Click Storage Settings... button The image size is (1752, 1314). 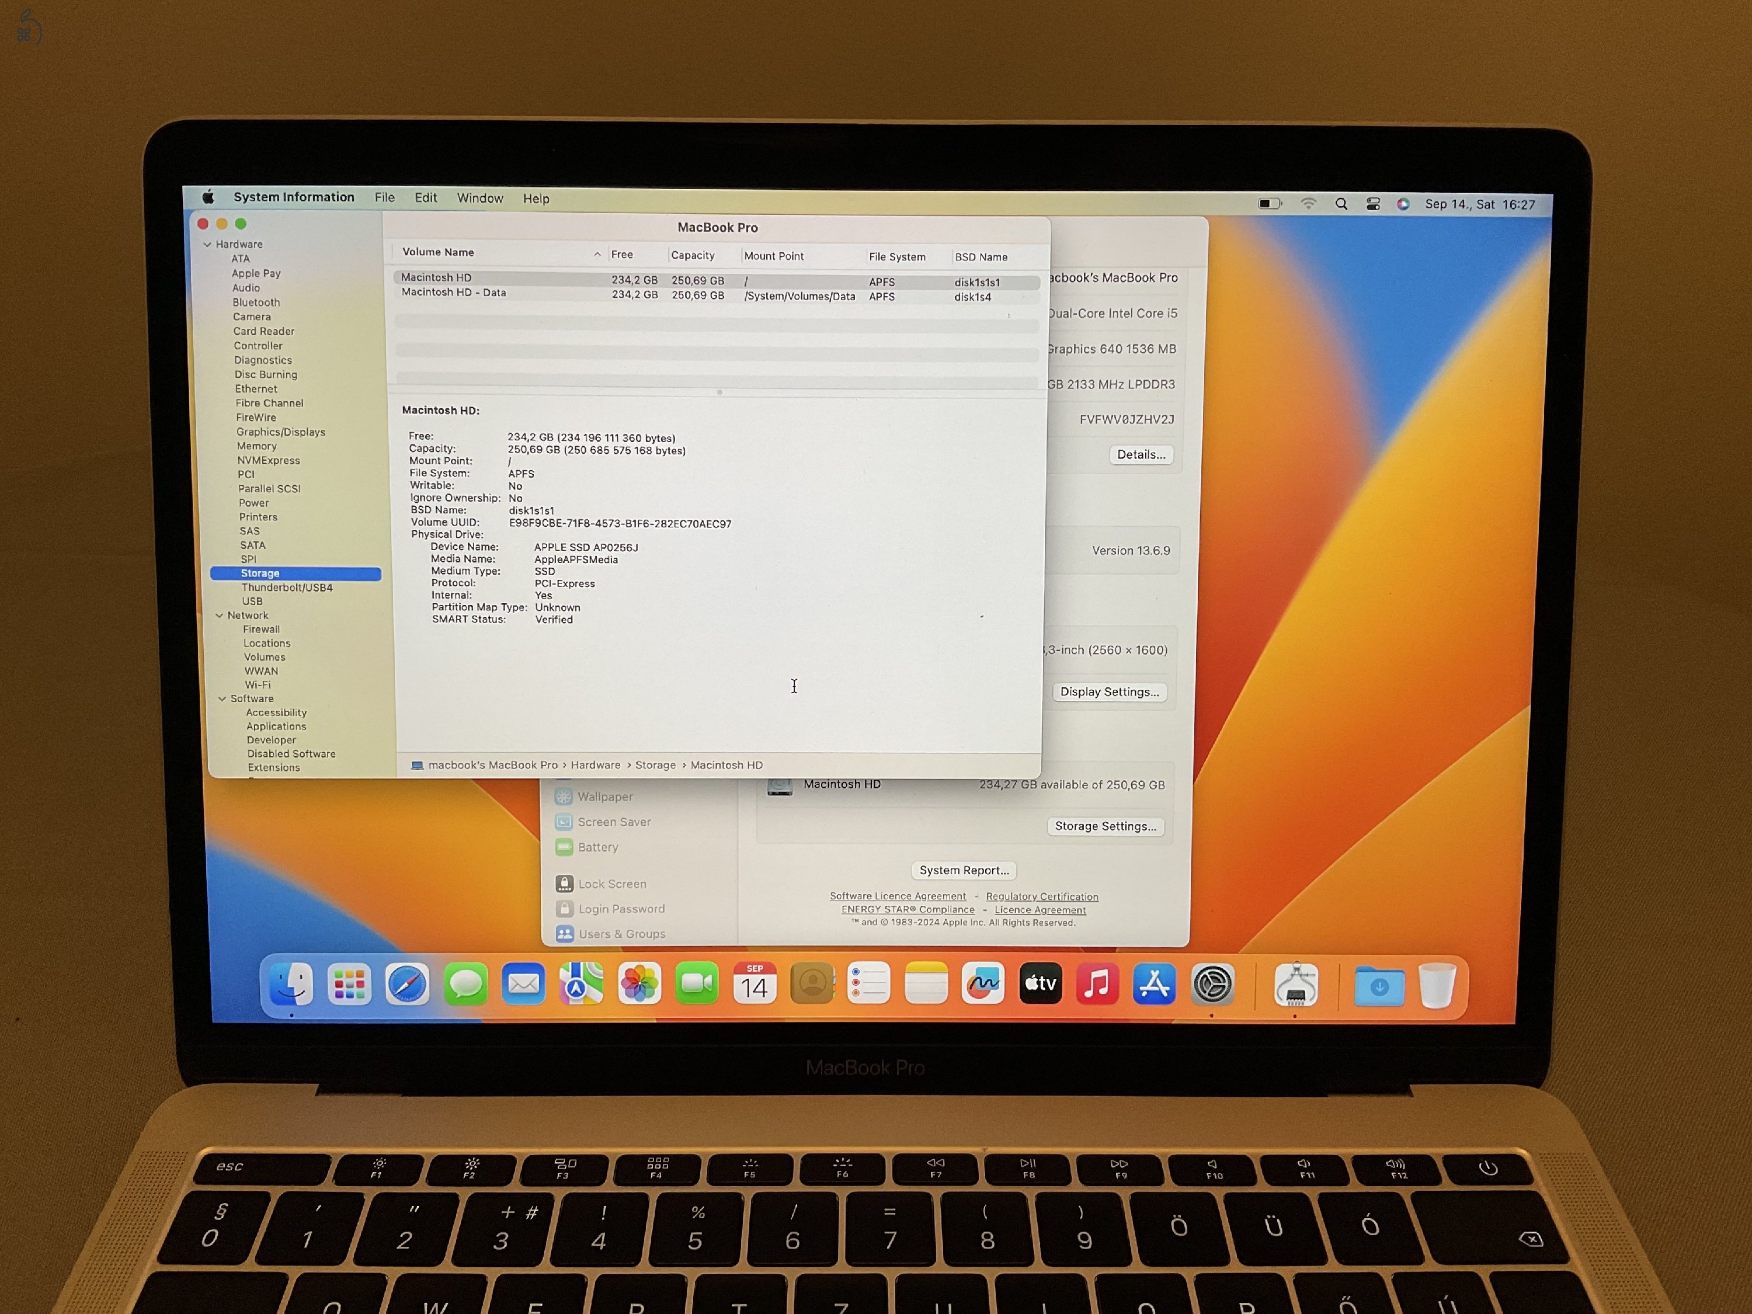coord(1106,826)
